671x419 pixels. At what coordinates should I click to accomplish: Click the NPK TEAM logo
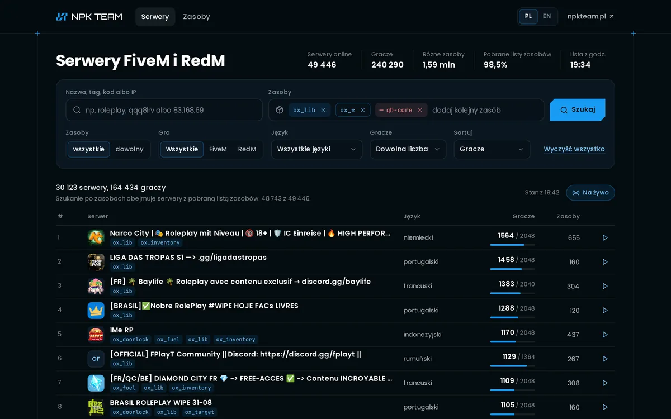(89, 17)
